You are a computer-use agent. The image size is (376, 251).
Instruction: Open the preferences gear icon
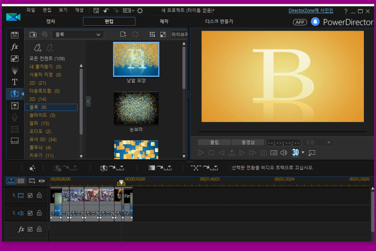pos(140,11)
